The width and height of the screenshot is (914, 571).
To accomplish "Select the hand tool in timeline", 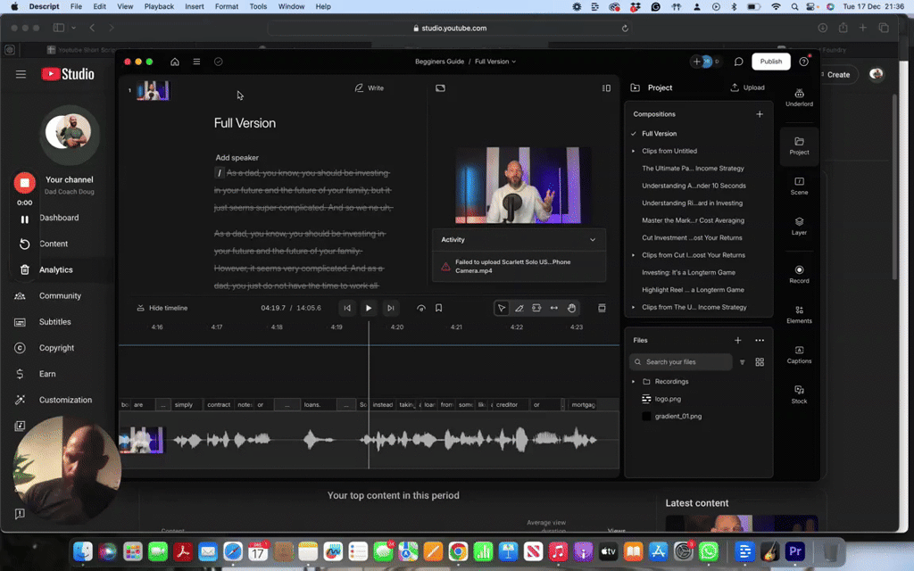I will click(x=572, y=308).
